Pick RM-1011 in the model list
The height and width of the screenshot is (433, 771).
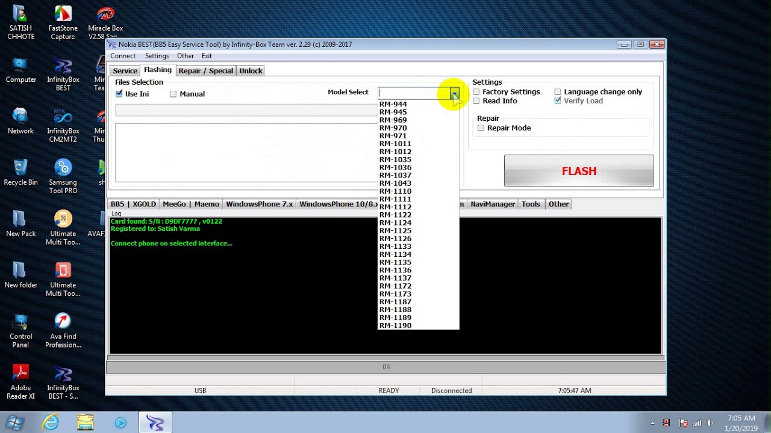click(418, 144)
